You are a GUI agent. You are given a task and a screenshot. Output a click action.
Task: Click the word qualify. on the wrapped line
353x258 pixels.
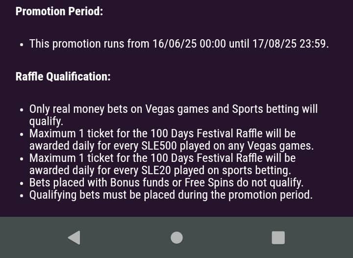(x=46, y=121)
